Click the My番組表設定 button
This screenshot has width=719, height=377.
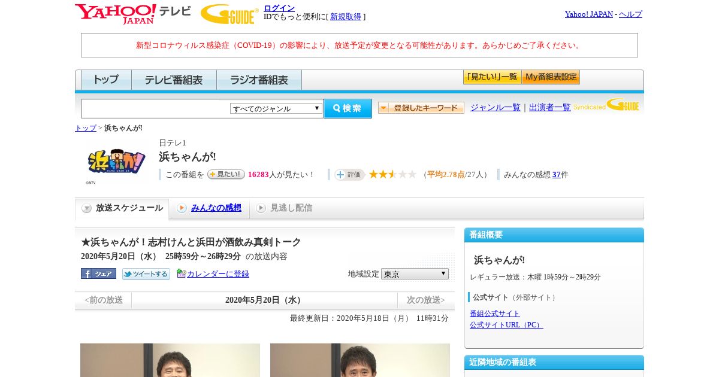(x=551, y=77)
